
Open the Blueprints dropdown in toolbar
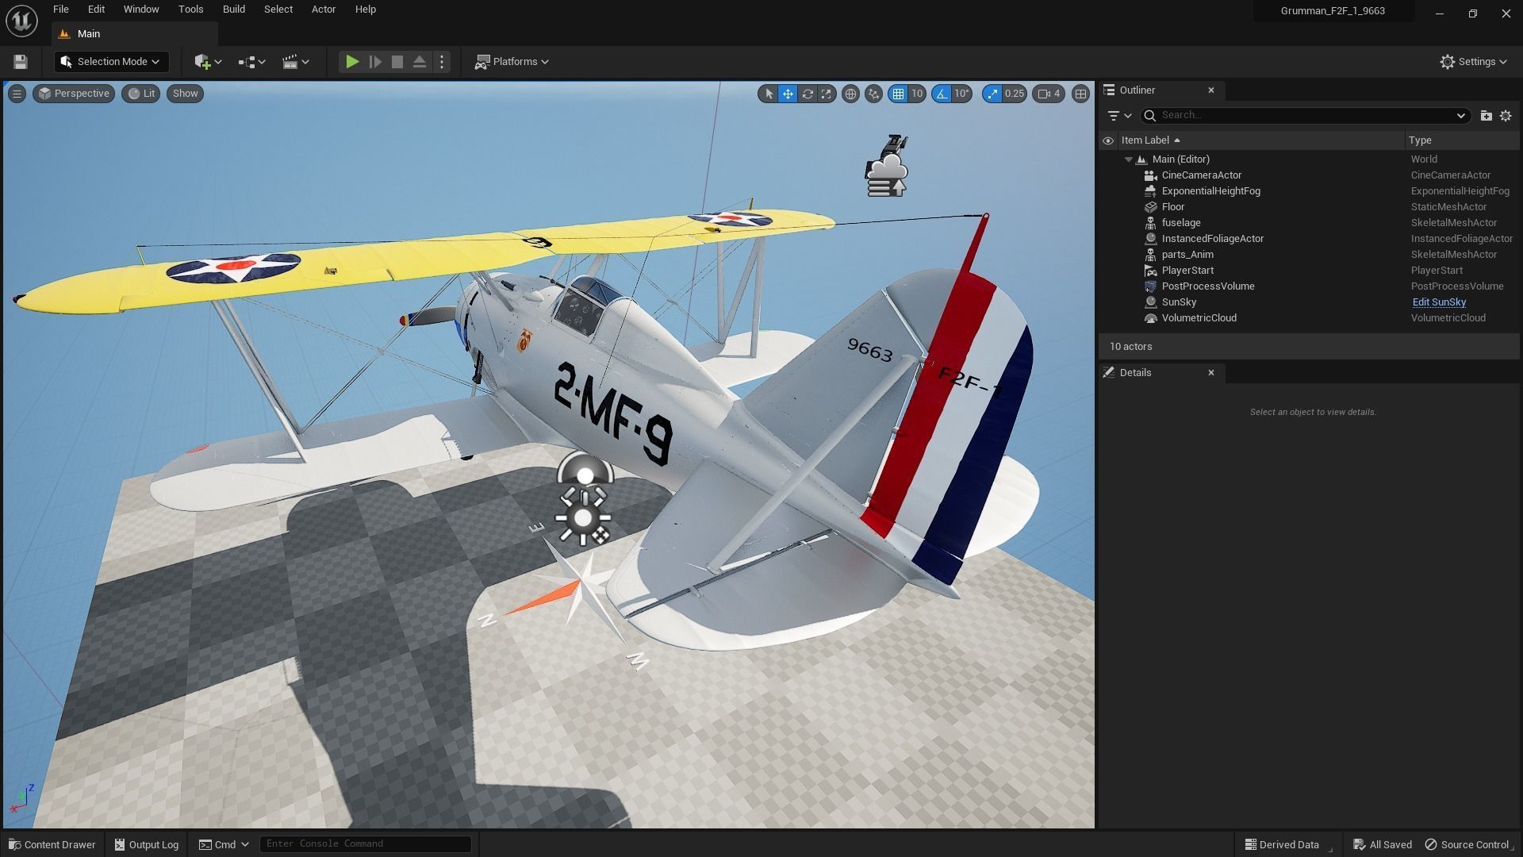[251, 62]
